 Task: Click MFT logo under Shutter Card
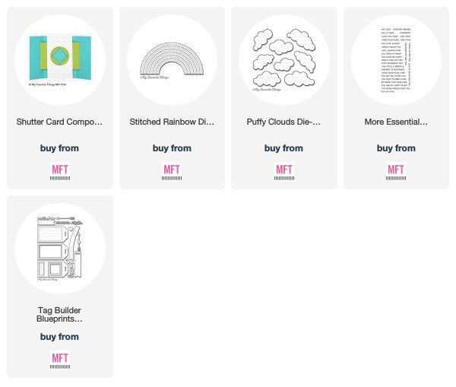60,171
